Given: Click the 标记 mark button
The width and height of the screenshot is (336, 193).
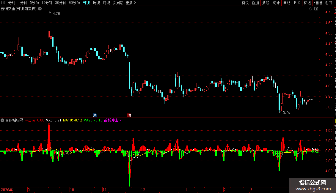Looking at the screenshot, I should (307, 3).
